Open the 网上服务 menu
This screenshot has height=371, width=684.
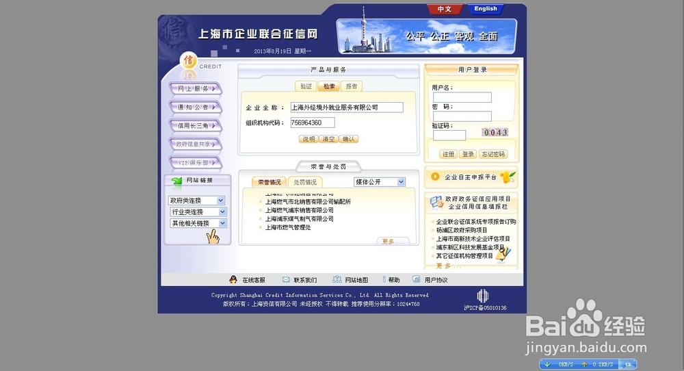pos(196,88)
